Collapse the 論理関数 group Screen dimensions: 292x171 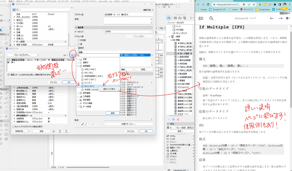78,66
